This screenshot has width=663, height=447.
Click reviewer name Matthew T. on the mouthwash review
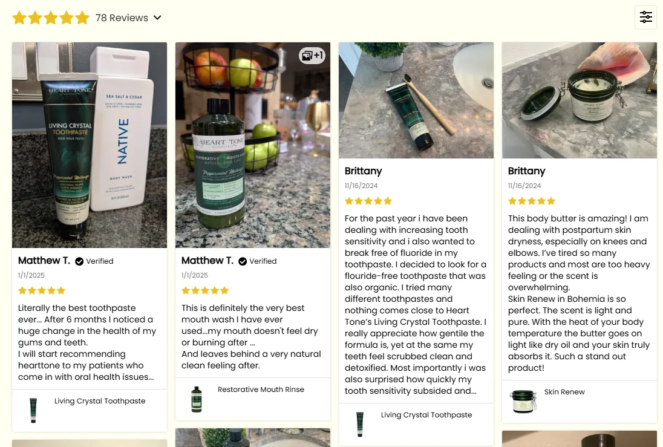[x=207, y=261]
